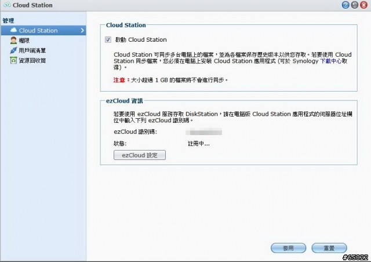Expand the chevron on the Cloud Station sidebar item
The image size is (371, 262).
(82, 30)
